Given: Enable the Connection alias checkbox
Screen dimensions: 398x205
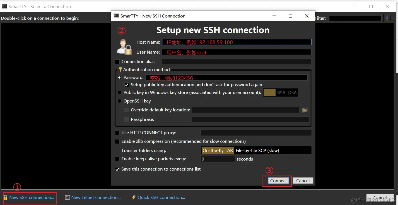Looking at the screenshot, I should point(117,62).
